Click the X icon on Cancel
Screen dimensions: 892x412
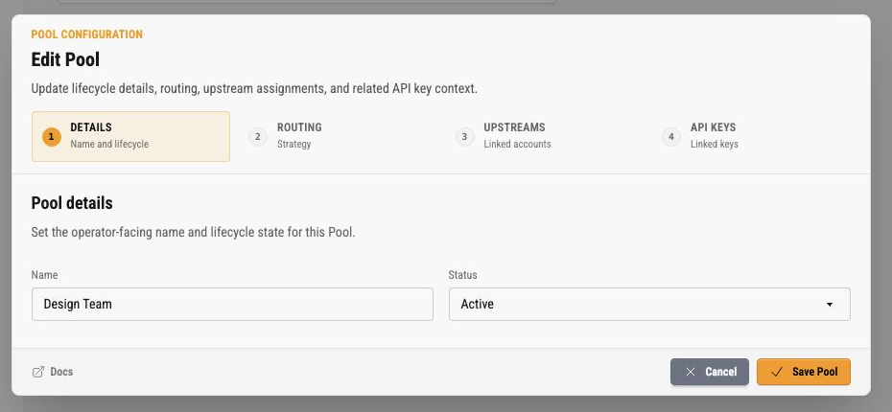pos(691,372)
